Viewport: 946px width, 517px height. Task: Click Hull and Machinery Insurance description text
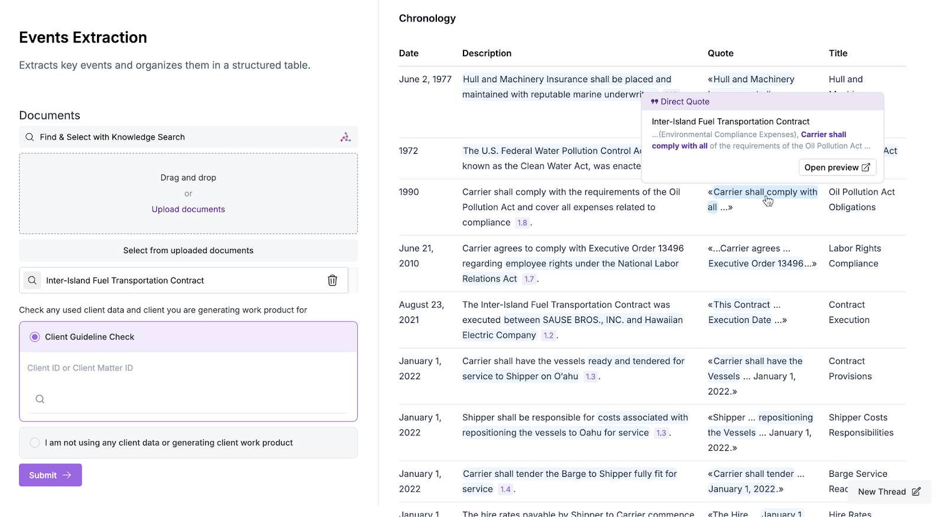(566, 87)
